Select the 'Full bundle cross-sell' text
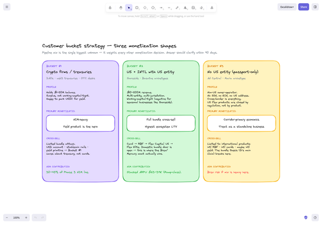The image size is (322, 242). tap(161, 119)
